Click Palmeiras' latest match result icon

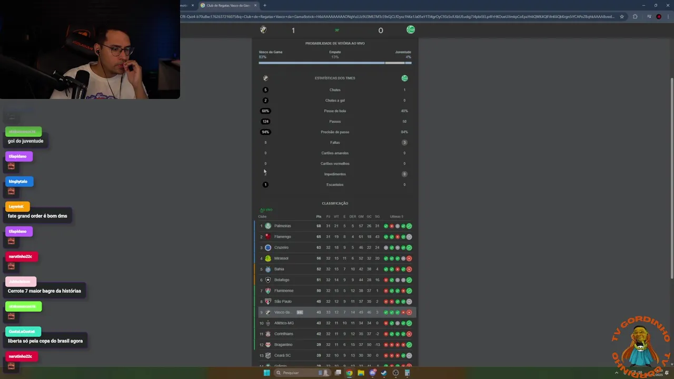tap(409, 226)
